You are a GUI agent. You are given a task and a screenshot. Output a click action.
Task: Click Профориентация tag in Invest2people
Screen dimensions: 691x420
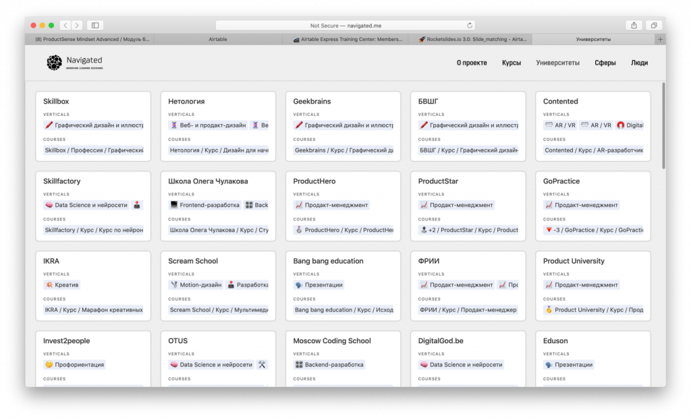[74, 365]
